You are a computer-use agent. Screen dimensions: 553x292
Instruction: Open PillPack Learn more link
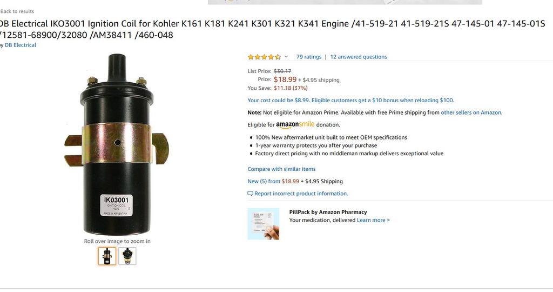click(x=373, y=220)
